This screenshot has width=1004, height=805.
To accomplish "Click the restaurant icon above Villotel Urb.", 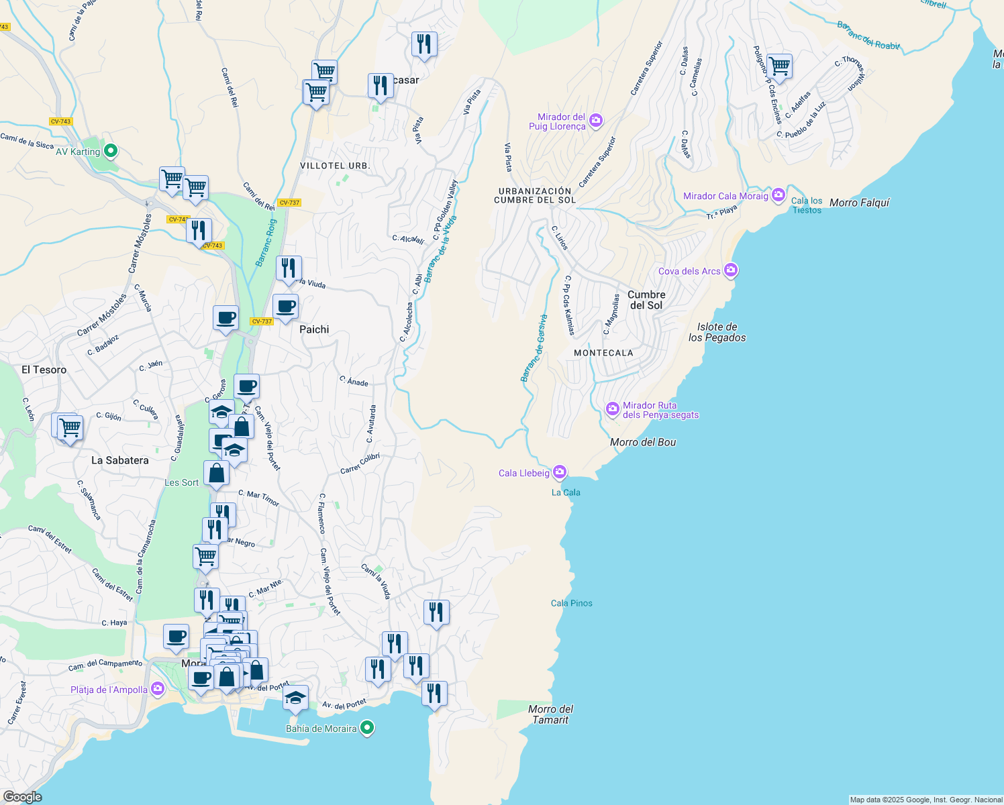I will [x=381, y=86].
